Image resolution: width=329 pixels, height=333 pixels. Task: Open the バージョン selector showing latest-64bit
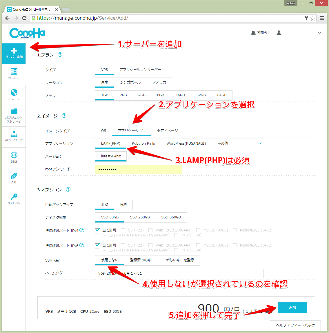tap(110, 156)
